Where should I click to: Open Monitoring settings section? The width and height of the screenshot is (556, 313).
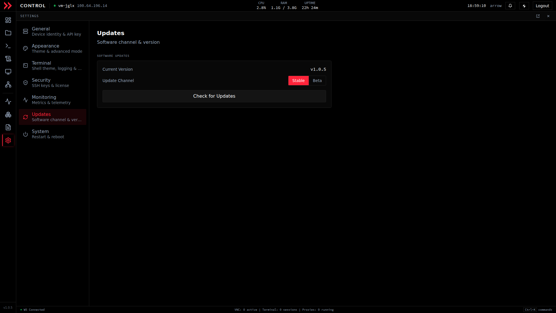click(x=52, y=100)
